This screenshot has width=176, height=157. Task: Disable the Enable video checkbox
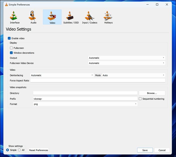(9, 38)
